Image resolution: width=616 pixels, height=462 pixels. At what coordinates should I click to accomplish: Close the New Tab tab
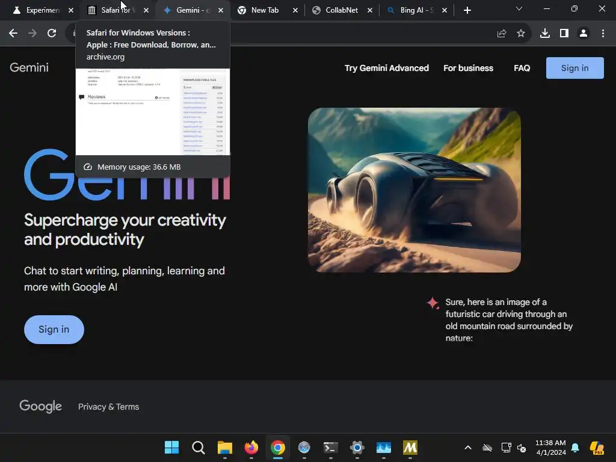(295, 11)
